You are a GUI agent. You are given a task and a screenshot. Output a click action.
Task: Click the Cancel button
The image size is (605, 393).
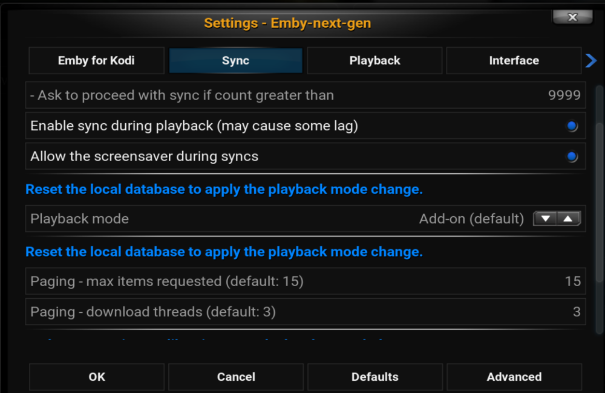point(236,377)
